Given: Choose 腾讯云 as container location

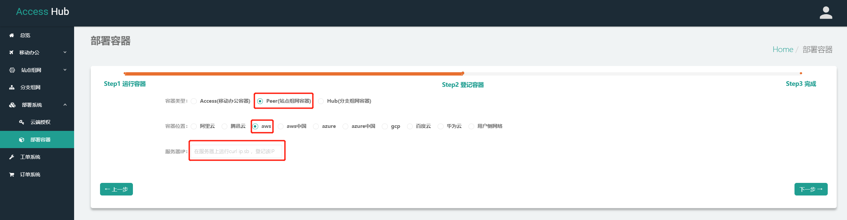Looking at the screenshot, I should pos(224,126).
